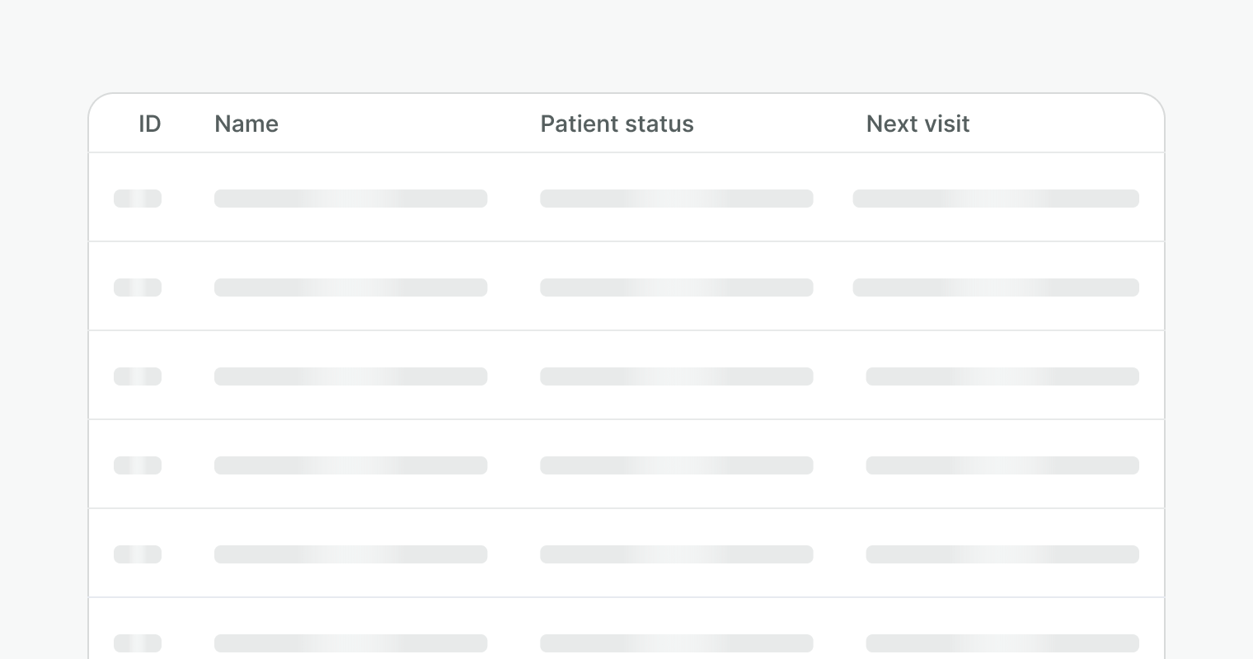Select first row's Name loading placeholder
The width and height of the screenshot is (1253, 659).
click(x=350, y=199)
